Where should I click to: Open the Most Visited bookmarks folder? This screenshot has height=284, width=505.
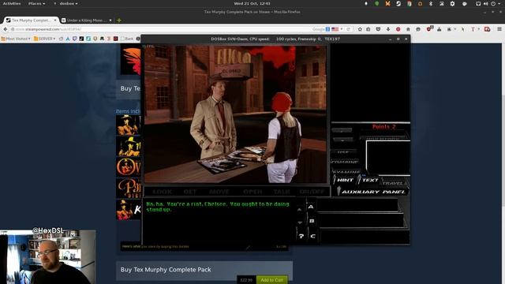tap(16, 39)
